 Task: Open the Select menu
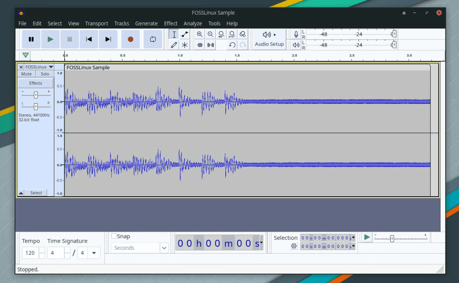click(x=55, y=24)
